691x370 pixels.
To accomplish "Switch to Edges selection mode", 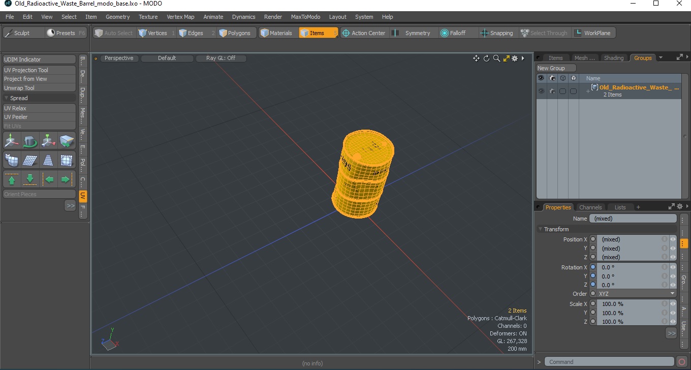I will (196, 33).
